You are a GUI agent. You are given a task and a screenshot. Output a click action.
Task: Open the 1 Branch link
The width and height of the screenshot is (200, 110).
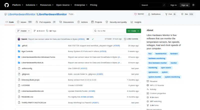point(39,31)
